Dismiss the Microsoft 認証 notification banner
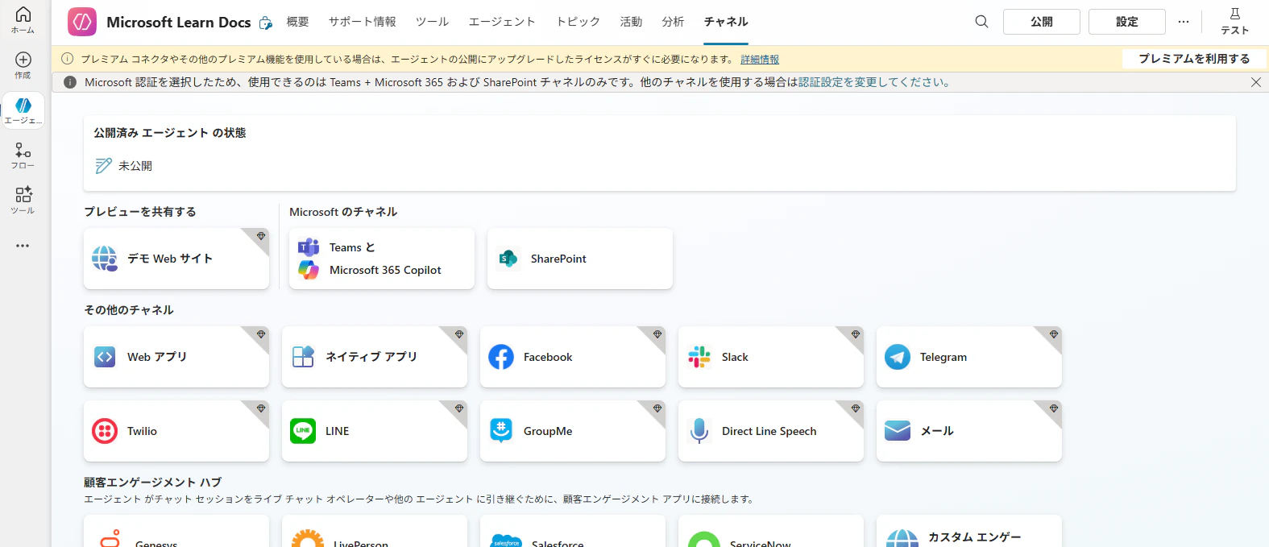This screenshot has width=1269, height=547. pyautogui.click(x=1255, y=82)
